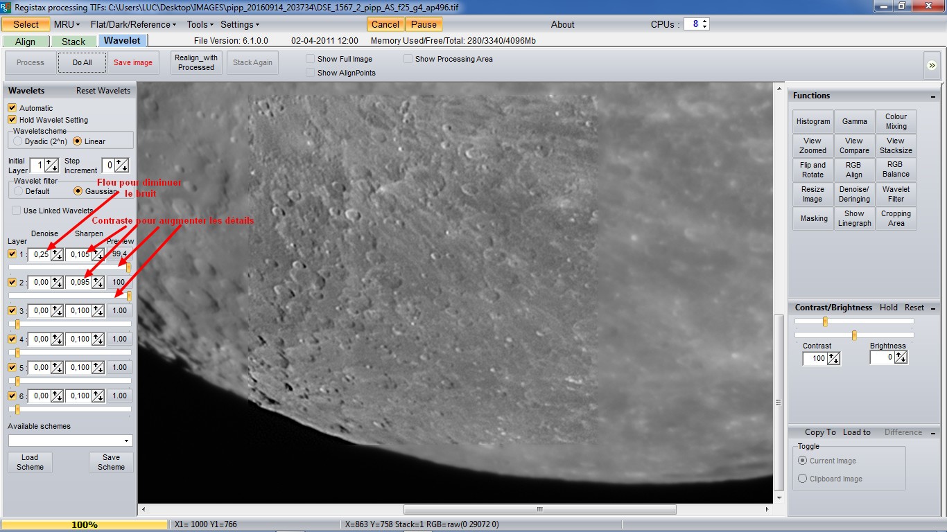Click the Save Scheme button

point(111,462)
